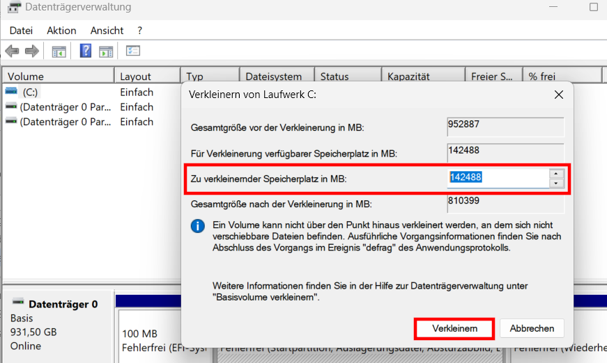Decrease shrink size with the down spinner arrow
Screen dimensions: 607x363
coord(556,184)
